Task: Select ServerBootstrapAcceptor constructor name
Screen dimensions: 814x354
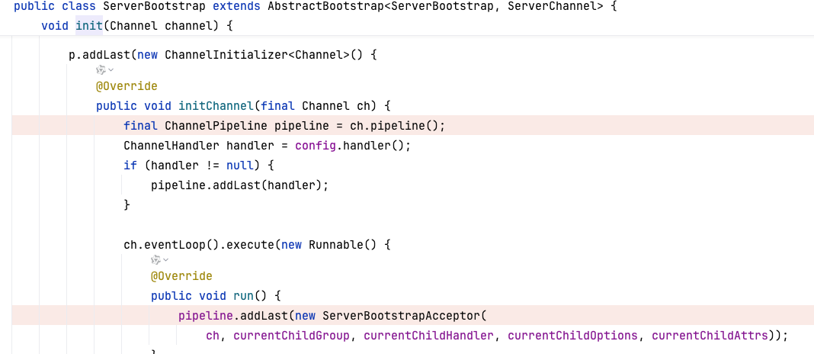Action: coord(402,316)
